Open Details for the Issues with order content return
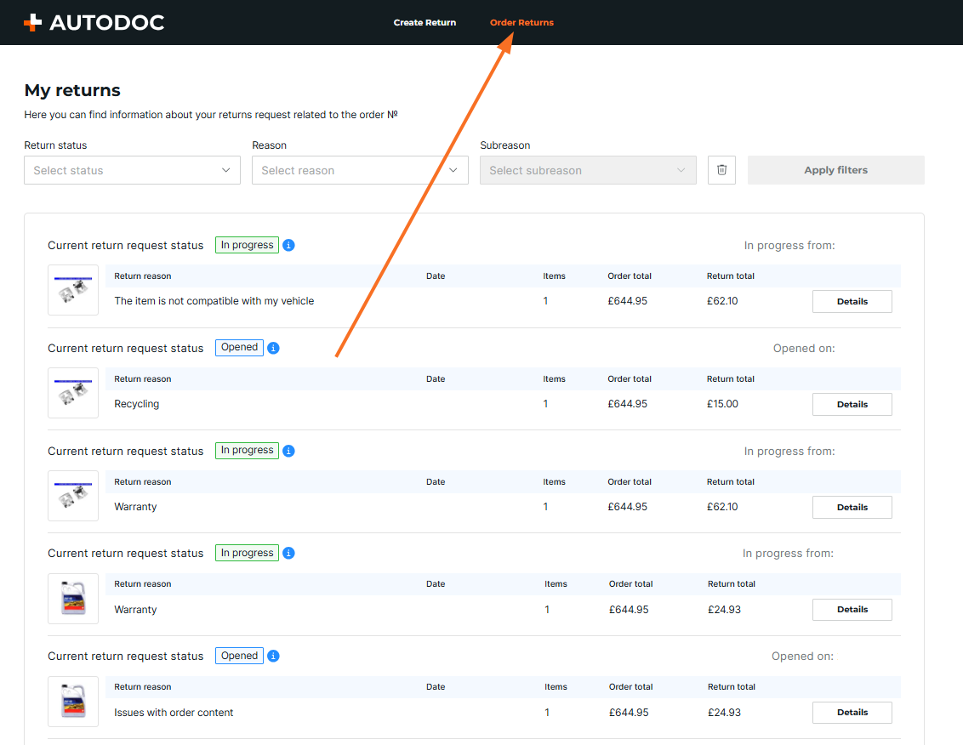 click(x=852, y=713)
